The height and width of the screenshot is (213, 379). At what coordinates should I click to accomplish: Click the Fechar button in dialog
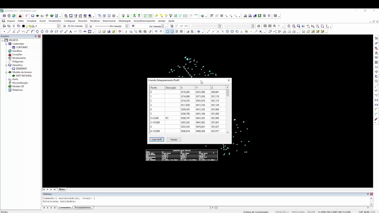point(174,139)
